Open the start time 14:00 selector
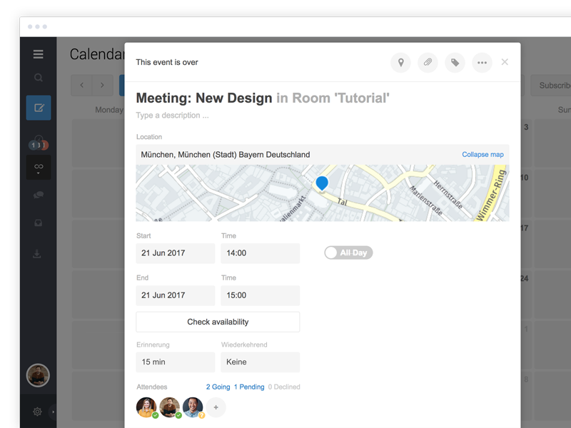Screen dimensions: 571x428 [x=260, y=253]
